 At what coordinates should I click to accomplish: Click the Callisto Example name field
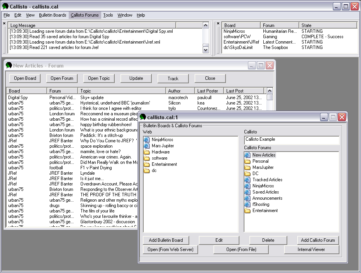pyautogui.click(x=292, y=140)
